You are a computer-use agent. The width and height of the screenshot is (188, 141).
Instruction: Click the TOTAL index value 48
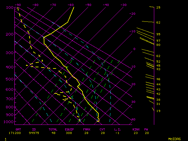point(54,133)
